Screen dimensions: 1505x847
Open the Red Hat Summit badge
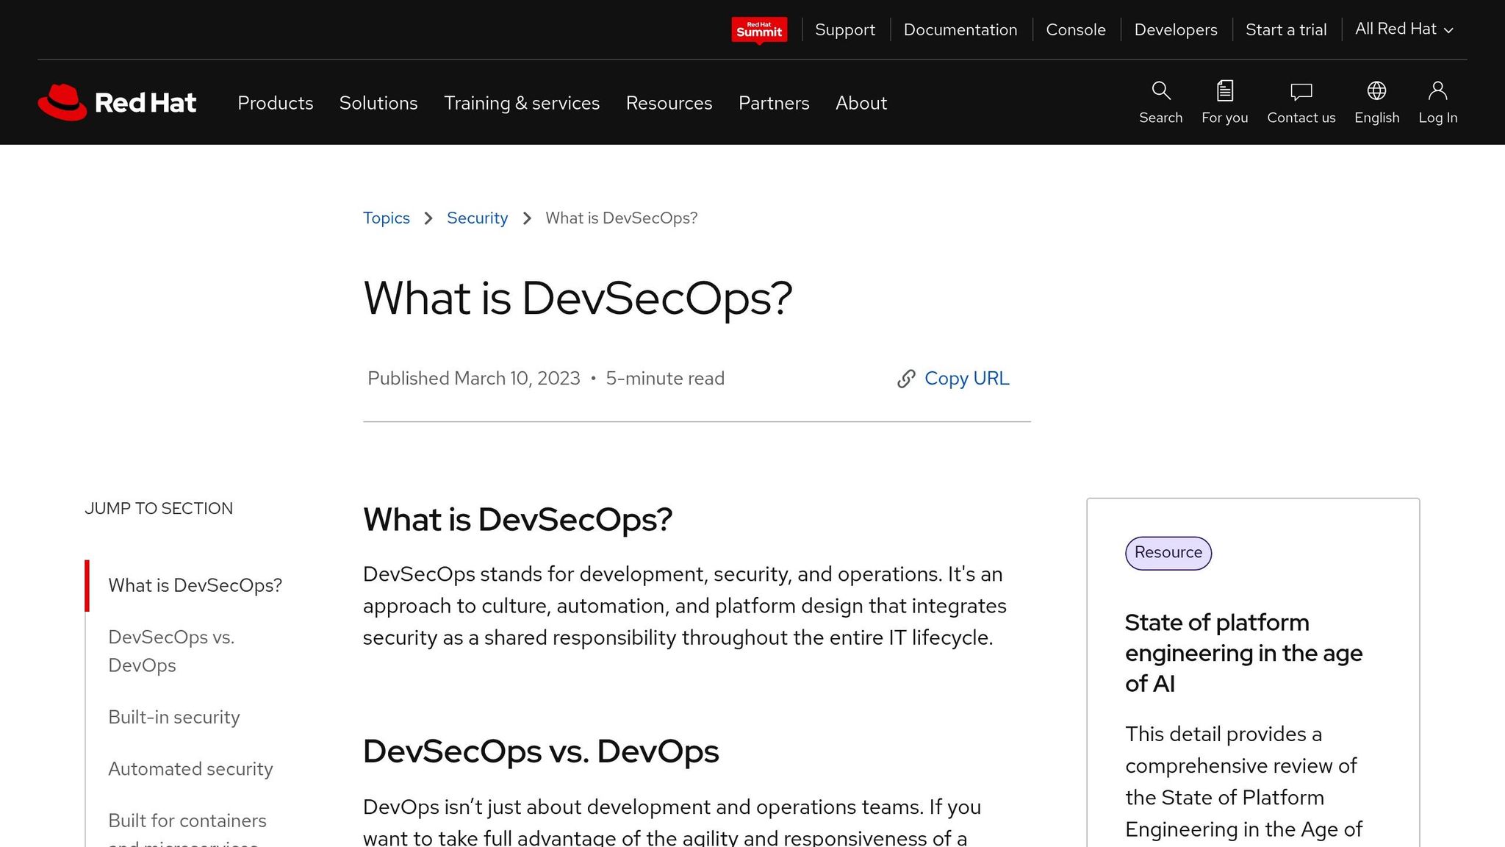(x=759, y=29)
